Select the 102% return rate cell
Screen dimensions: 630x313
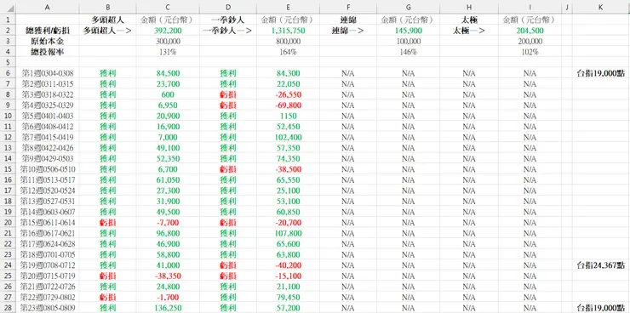click(530, 52)
